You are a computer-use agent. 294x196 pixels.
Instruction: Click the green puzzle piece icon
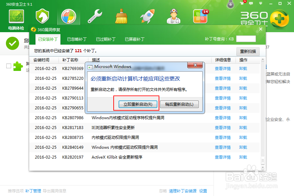click(x=18, y=66)
